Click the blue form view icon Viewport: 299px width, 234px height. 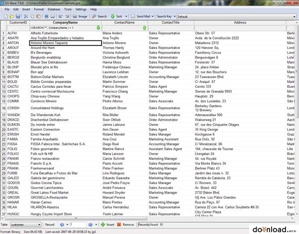pos(46,16)
